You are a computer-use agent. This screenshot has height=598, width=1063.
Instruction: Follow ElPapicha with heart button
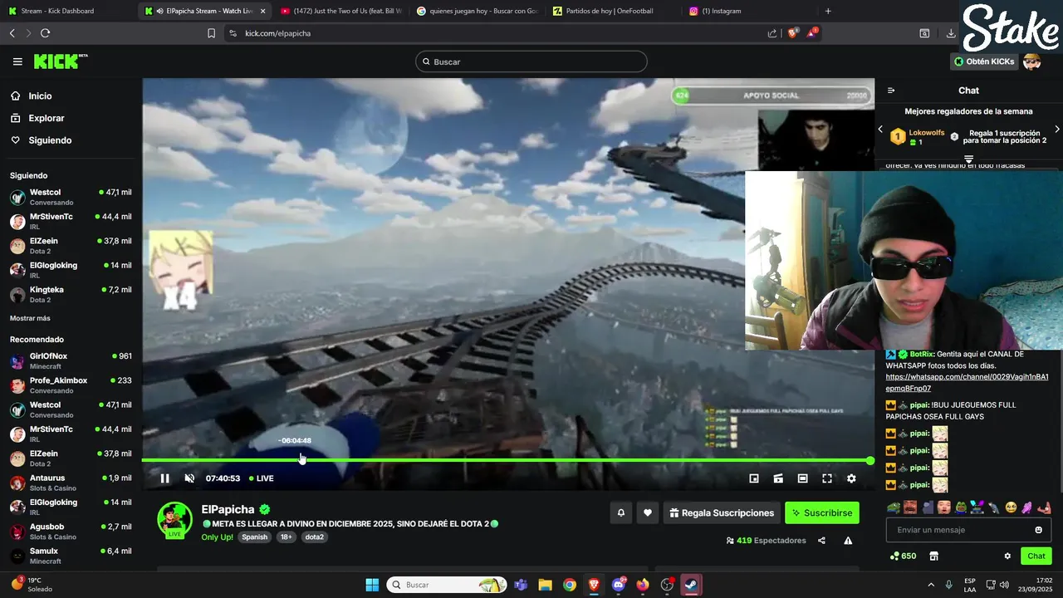648,513
